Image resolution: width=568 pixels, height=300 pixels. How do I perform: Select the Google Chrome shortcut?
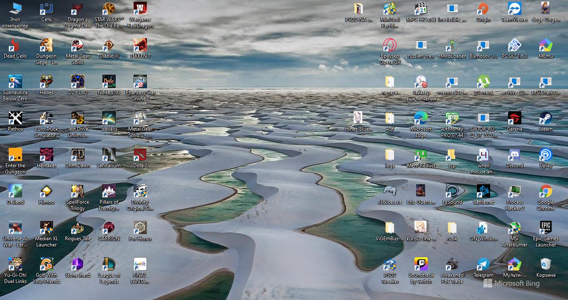546,198
